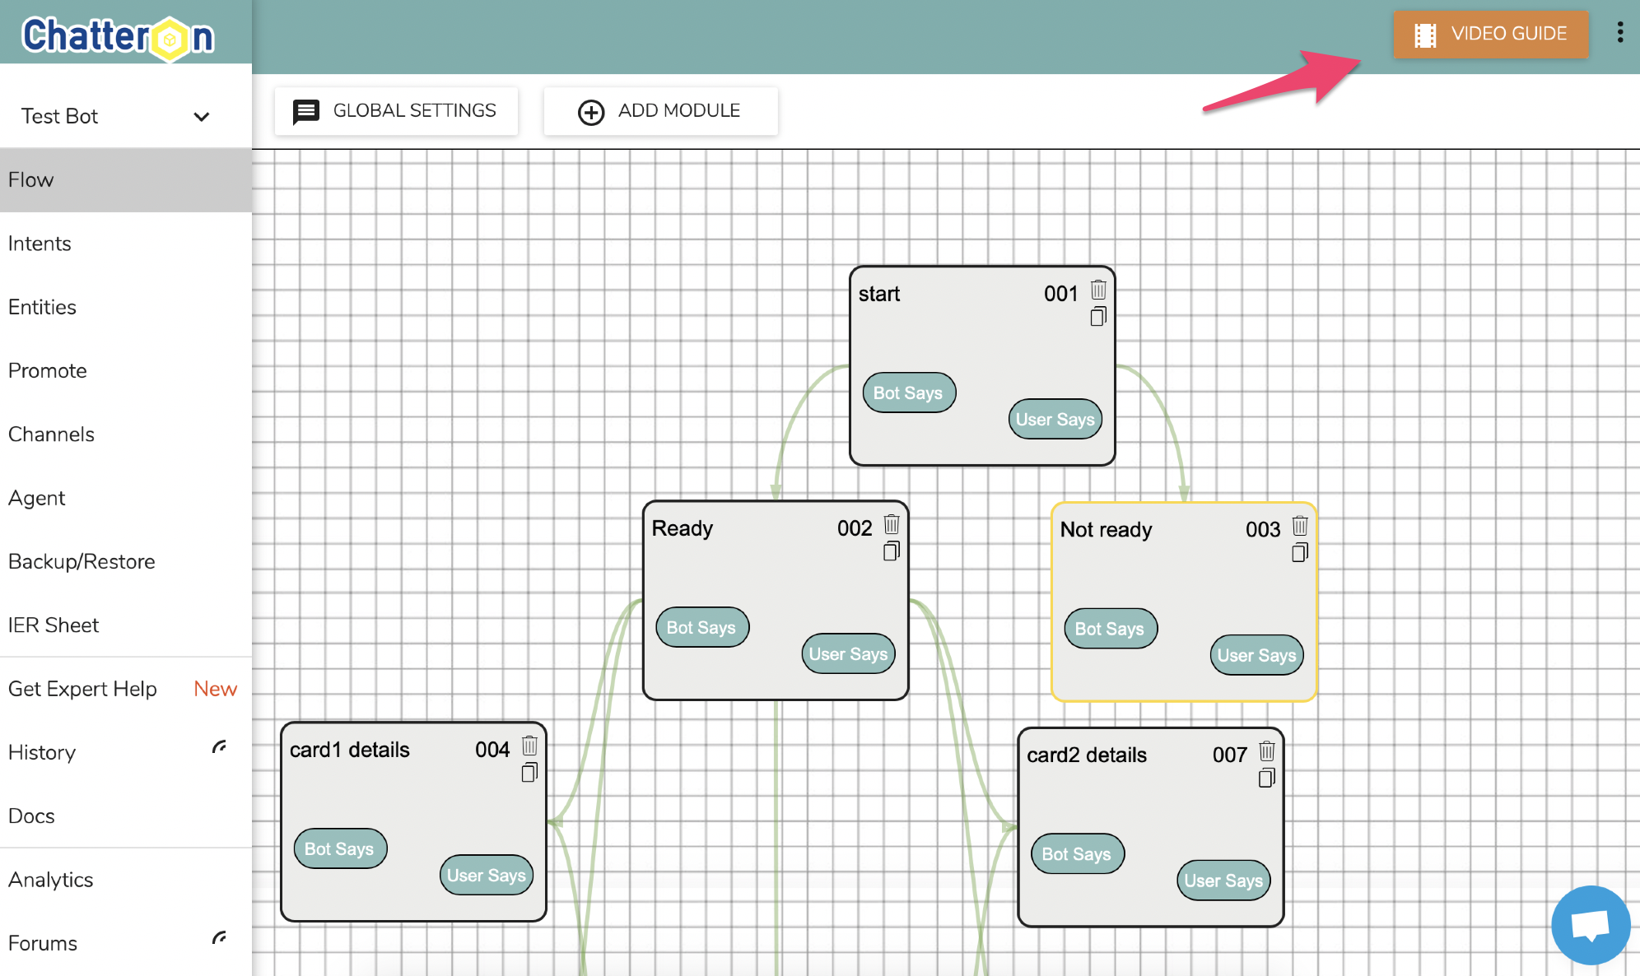1640x976 pixels.
Task: Open the Test Bot selector
Action: (x=126, y=116)
